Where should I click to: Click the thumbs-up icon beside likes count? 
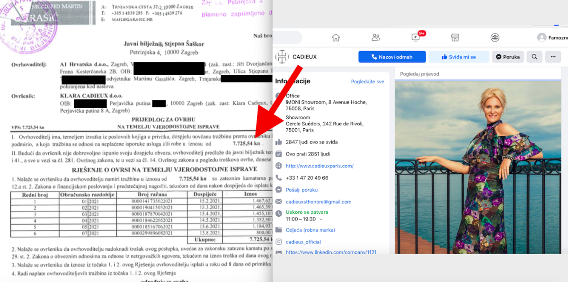(x=279, y=142)
